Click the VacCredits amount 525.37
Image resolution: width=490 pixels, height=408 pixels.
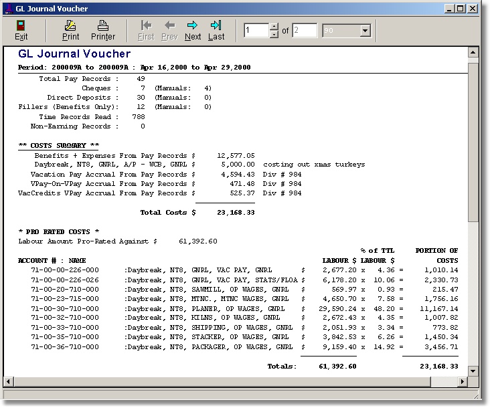242,193
